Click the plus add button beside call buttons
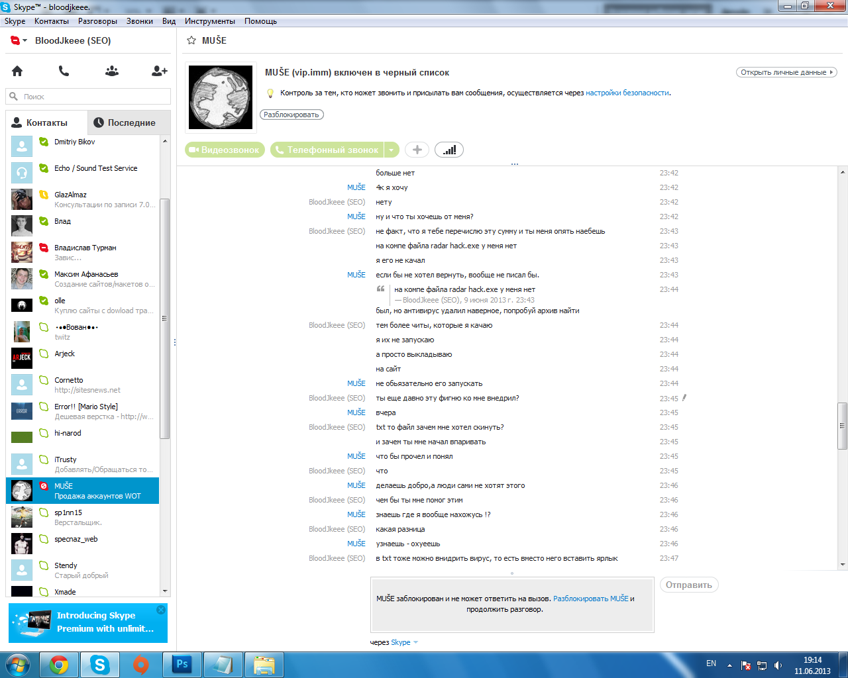848x678 pixels. pos(417,150)
